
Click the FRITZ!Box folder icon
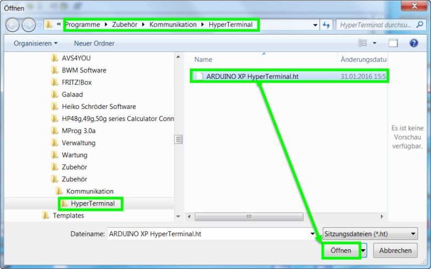(54, 82)
